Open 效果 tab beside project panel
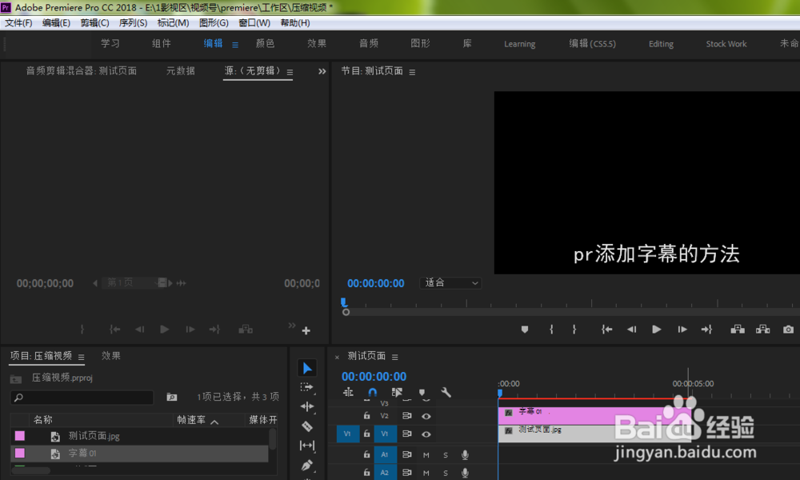This screenshot has height=480, width=800. (110, 355)
